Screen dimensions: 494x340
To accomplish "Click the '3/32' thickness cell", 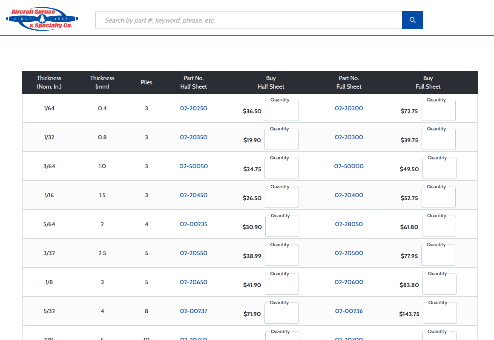I will [49, 254].
